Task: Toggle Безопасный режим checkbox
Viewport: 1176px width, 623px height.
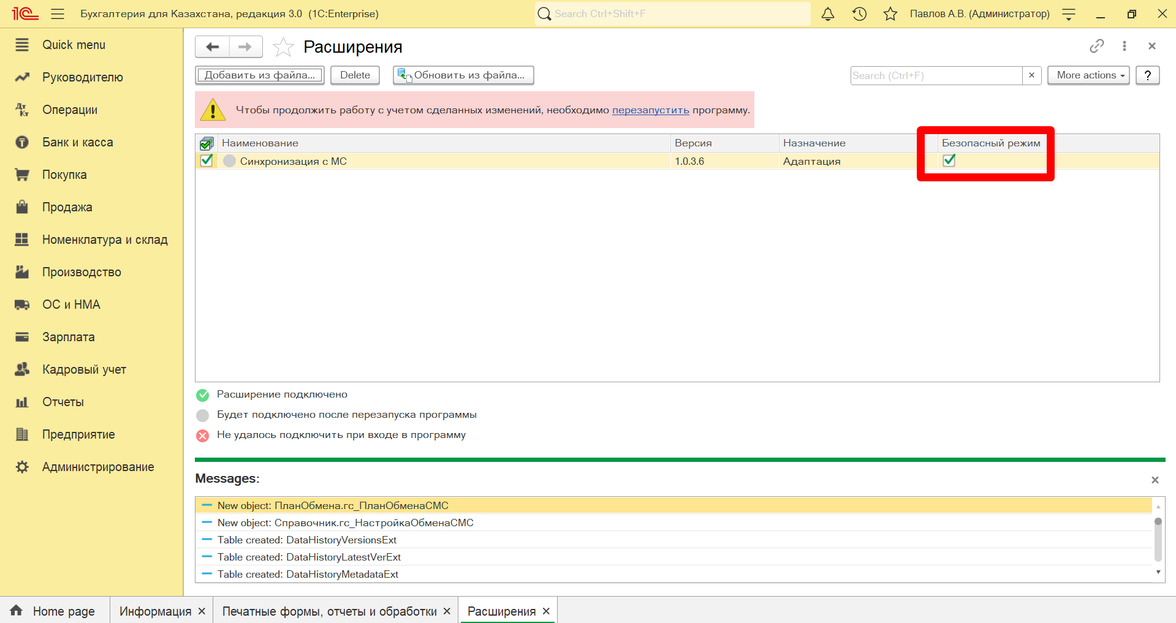Action: click(x=949, y=160)
